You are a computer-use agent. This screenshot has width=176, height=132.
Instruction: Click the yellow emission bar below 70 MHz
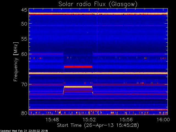78,87
